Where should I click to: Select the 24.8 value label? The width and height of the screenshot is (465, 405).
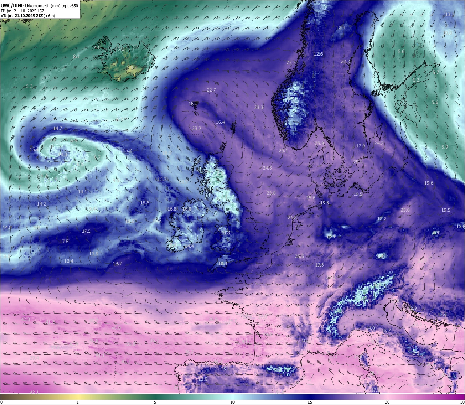[x=292, y=218]
